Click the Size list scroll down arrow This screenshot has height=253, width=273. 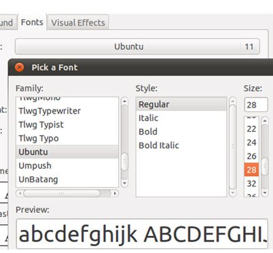pyautogui.click(x=265, y=192)
